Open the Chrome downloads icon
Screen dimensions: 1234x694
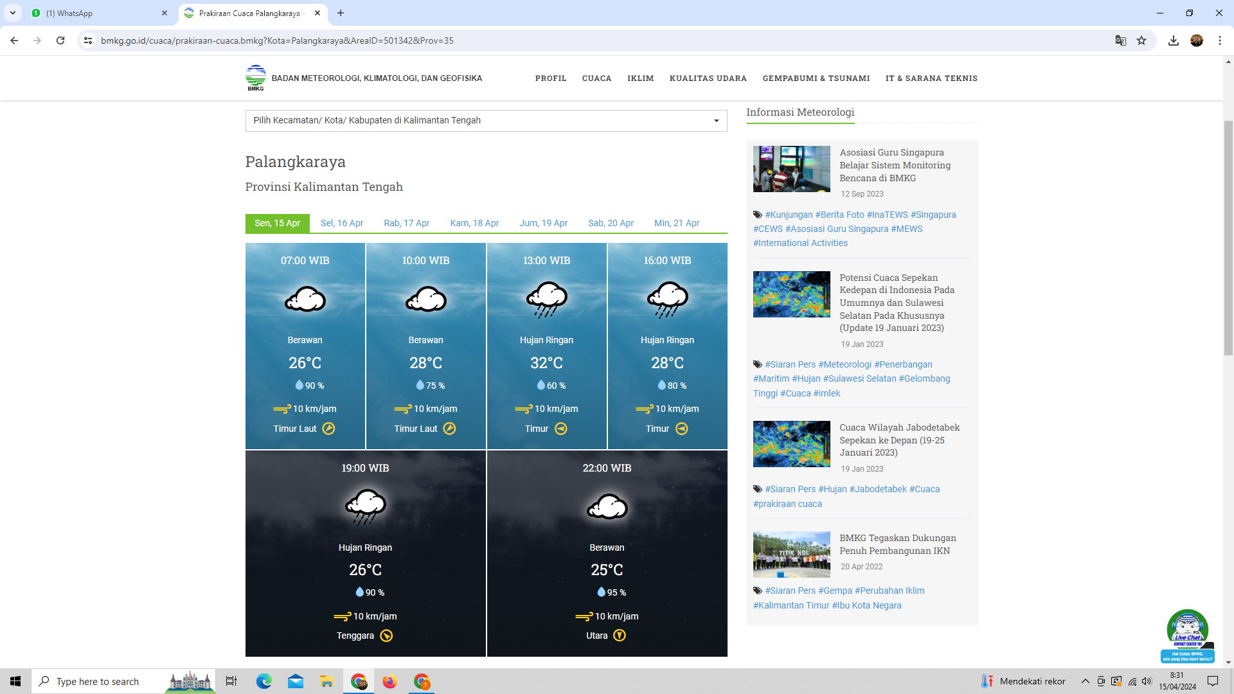point(1174,40)
